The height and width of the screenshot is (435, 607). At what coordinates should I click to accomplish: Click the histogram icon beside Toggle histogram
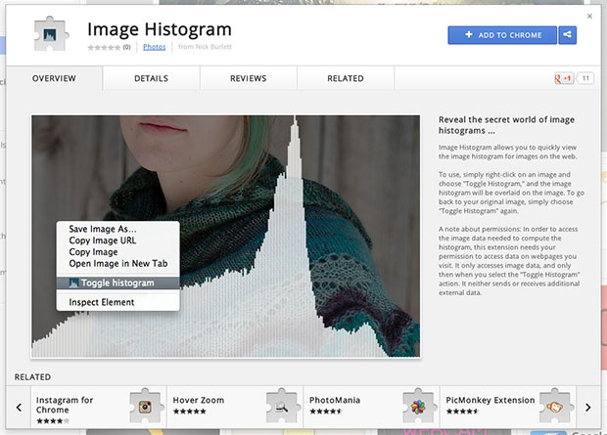coord(73,283)
